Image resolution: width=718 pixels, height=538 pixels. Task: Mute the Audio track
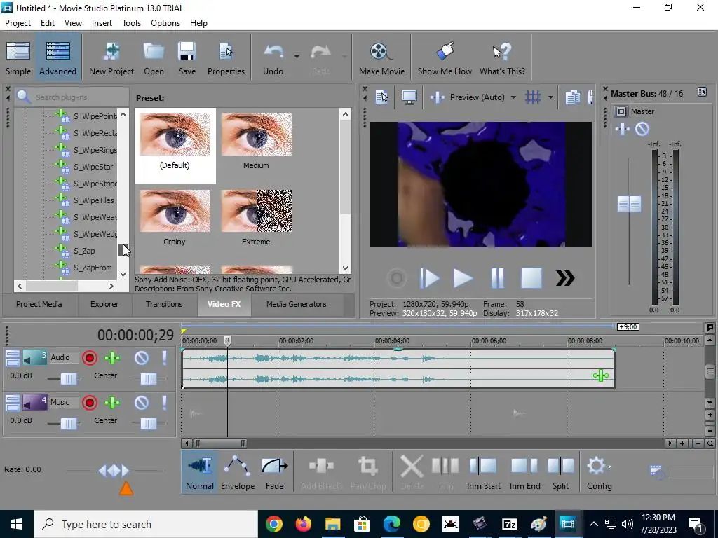point(142,358)
